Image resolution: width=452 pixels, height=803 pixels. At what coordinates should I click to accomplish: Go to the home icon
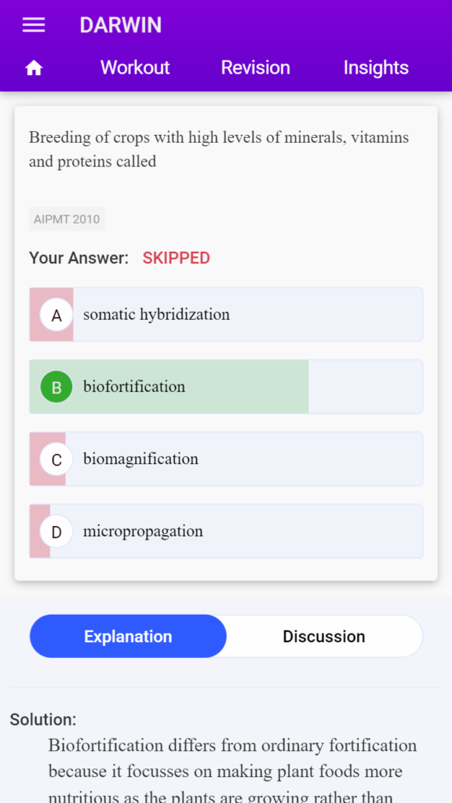pos(34,67)
